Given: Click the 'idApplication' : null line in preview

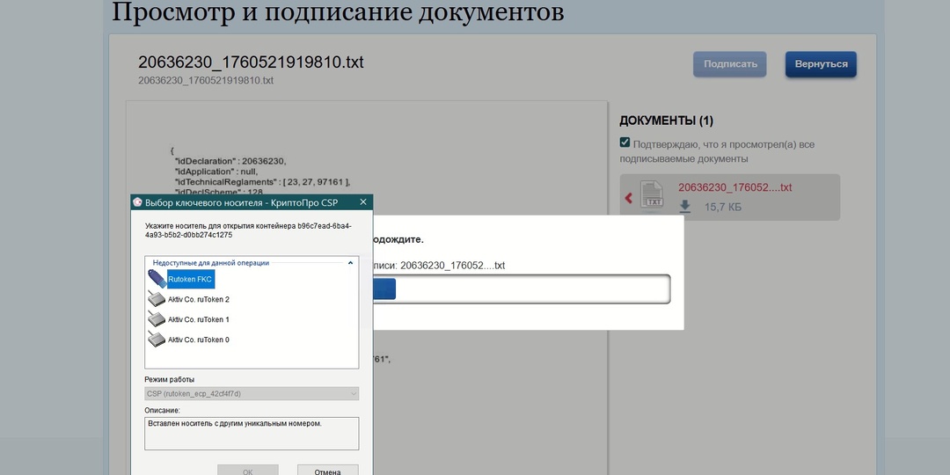Looking at the screenshot, I should click(216, 172).
